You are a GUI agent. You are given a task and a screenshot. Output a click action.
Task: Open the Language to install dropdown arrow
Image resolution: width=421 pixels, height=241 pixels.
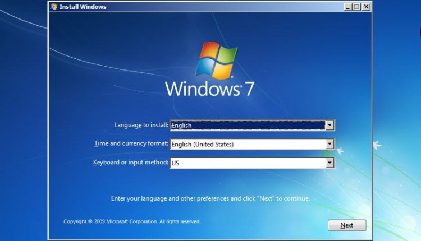pos(330,125)
